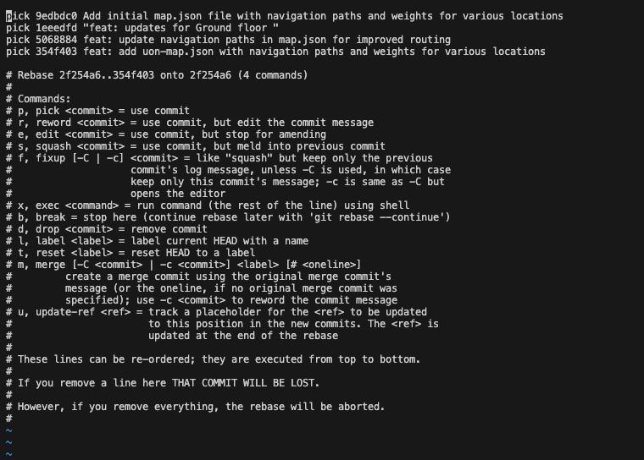
Task: Click commit hash 5068884
Action: click(x=56, y=40)
